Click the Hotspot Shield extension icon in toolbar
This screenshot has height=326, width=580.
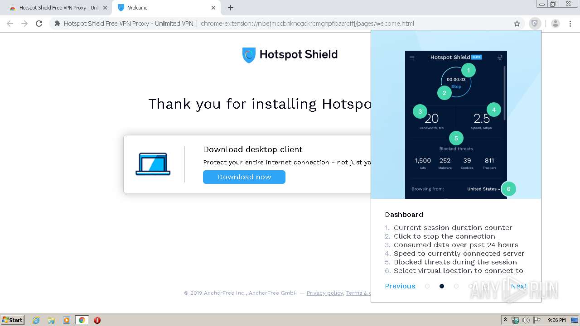pos(535,24)
